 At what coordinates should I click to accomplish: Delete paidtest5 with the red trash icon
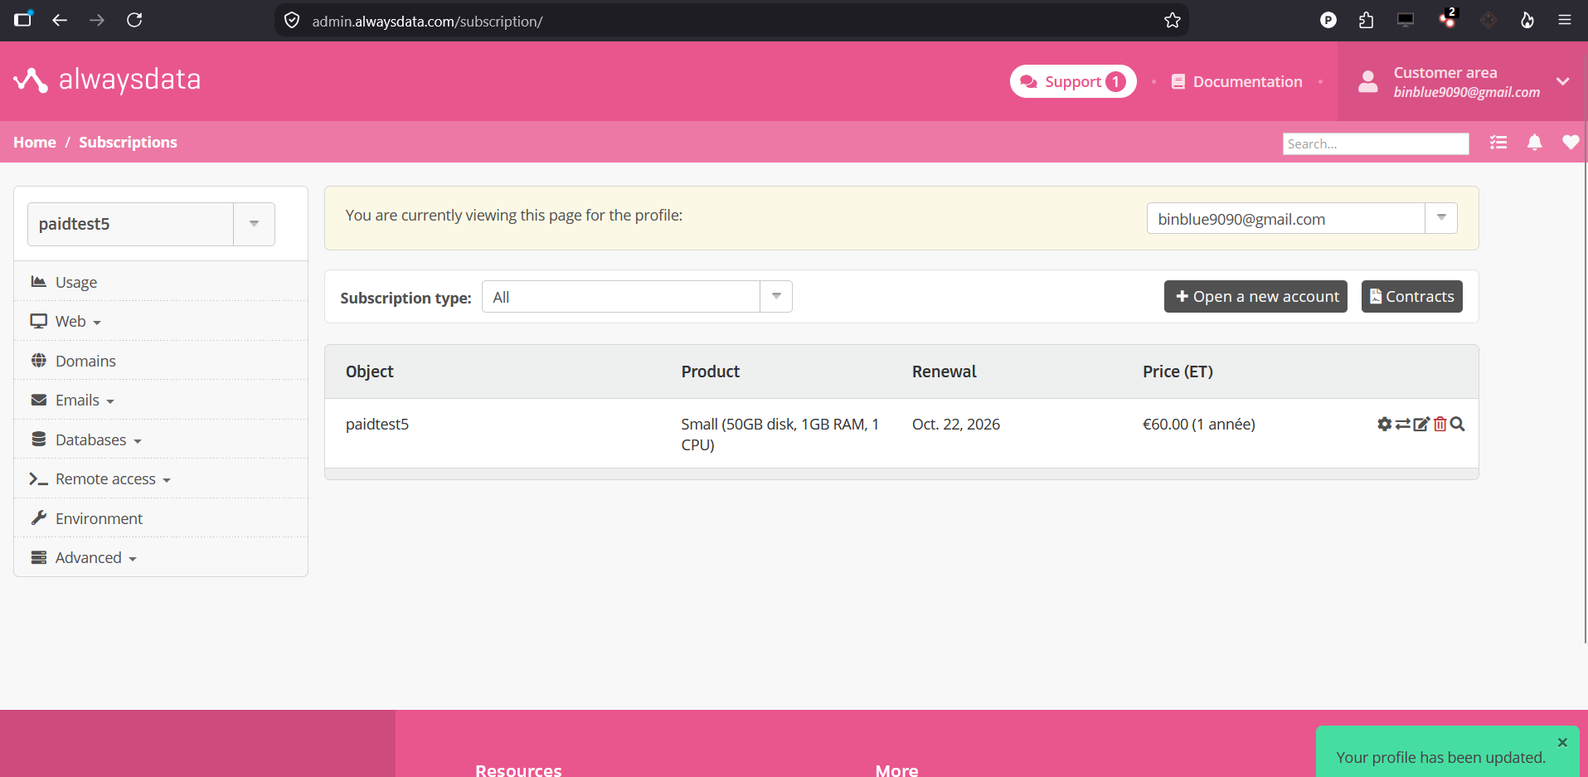(1440, 424)
